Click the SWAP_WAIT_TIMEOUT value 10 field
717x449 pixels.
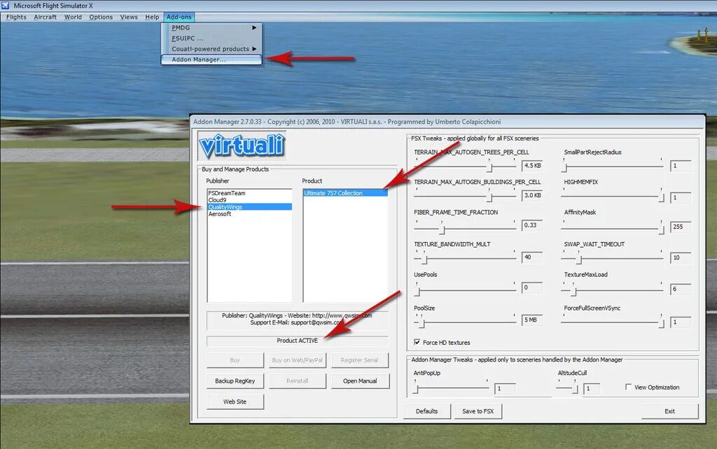[x=681, y=257]
